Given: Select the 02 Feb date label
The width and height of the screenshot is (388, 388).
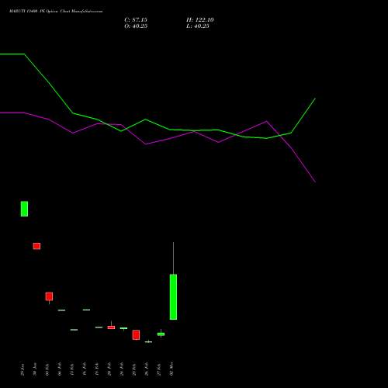Looking at the screenshot, I should click(47, 369).
